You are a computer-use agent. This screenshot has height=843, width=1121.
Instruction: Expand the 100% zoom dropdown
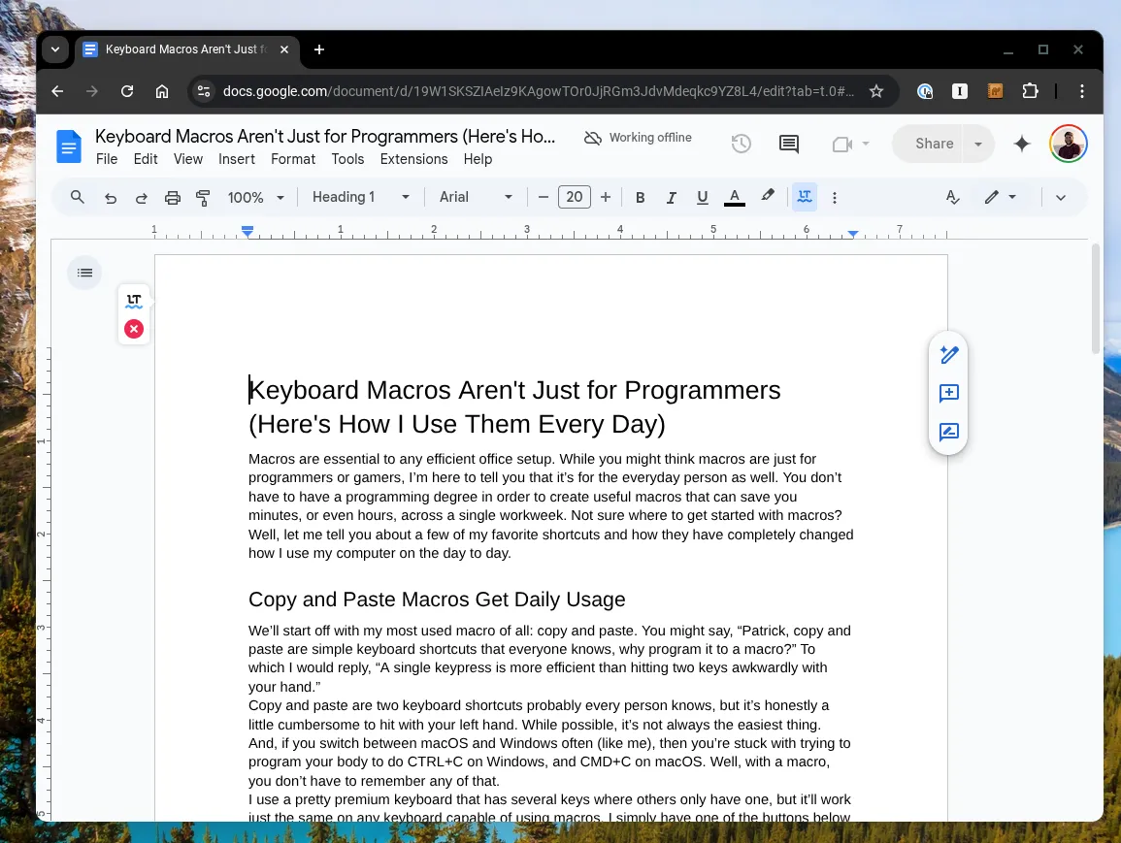click(255, 198)
